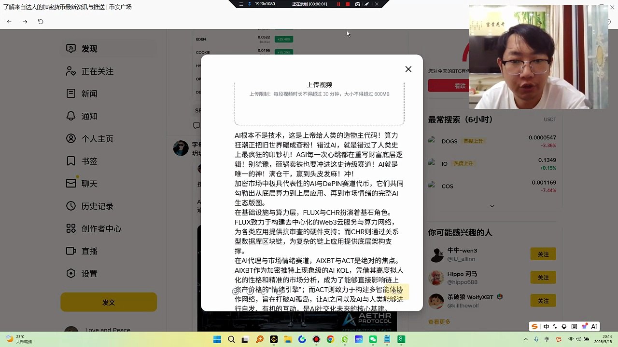Go back with the browser back arrow
This screenshot has width=618, height=347.
click(9, 22)
